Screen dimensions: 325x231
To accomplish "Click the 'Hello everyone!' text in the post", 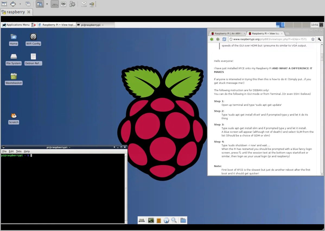I will 224,61.
